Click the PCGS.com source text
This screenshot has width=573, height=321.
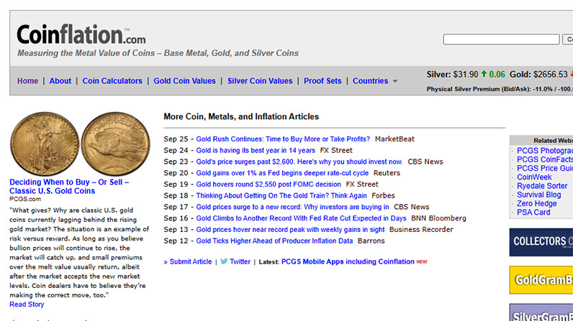(x=25, y=199)
